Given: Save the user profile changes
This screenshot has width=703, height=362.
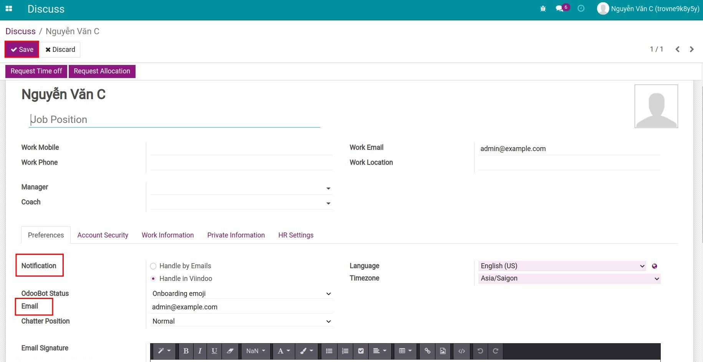Looking at the screenshot, I should click(22, 50).
